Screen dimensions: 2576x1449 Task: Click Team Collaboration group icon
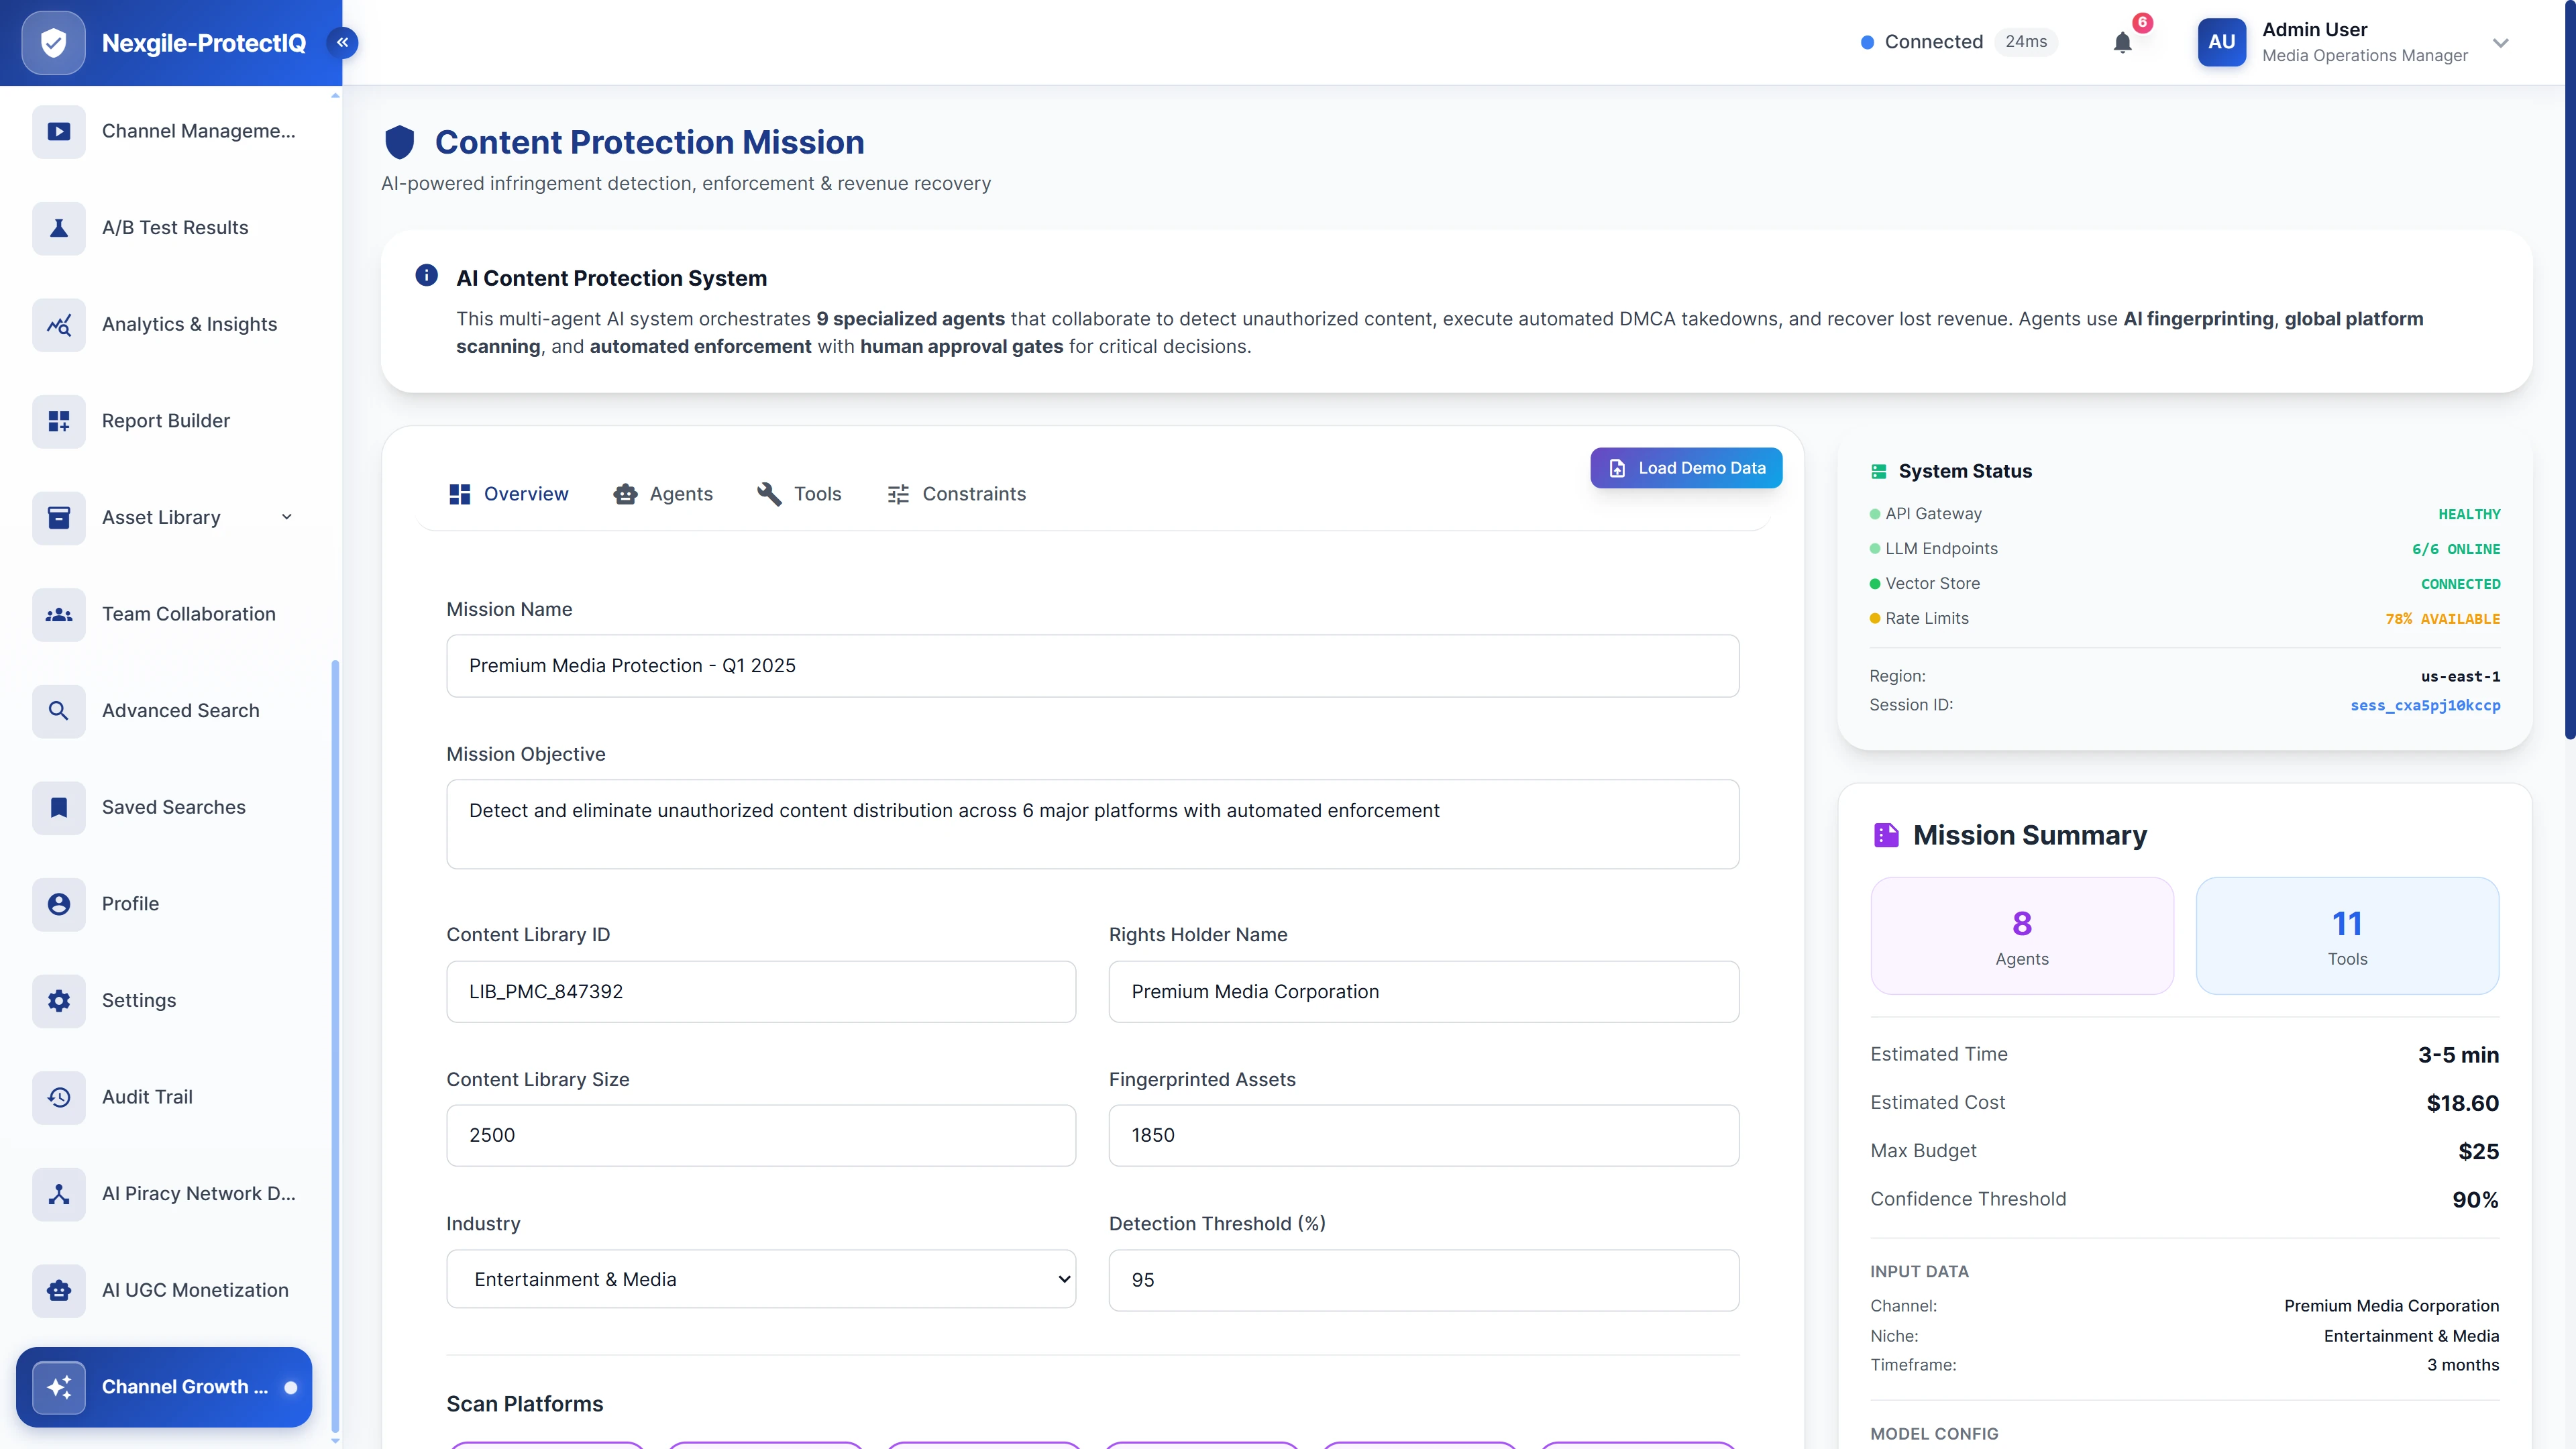pyautogui.click(x=59, y=614)
